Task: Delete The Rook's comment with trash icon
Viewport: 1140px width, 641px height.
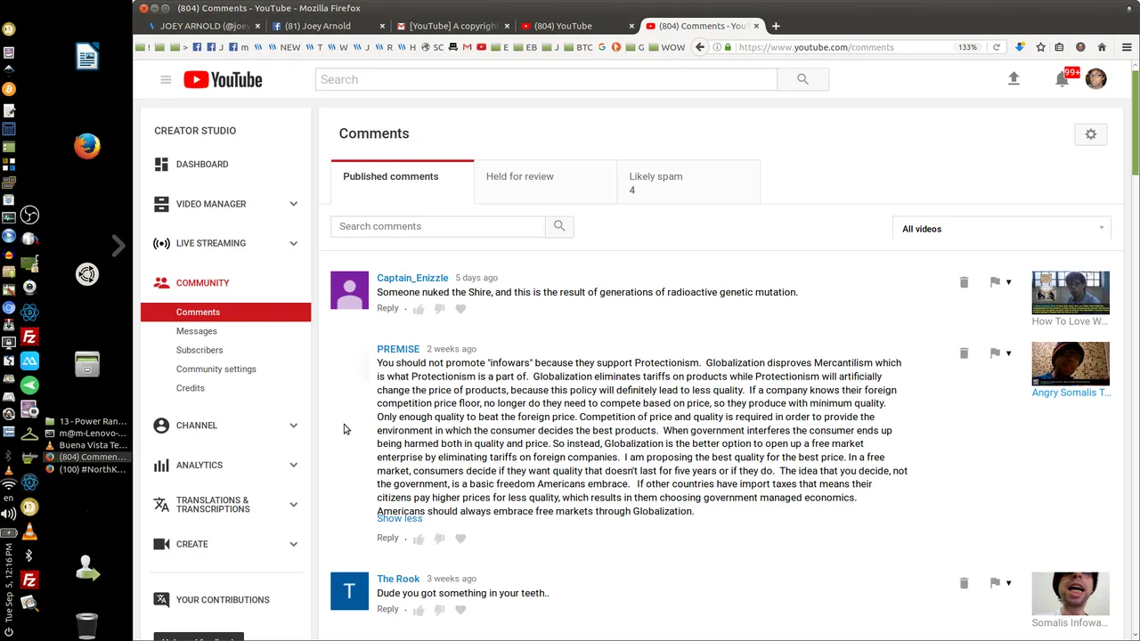Action: (964, 583)
